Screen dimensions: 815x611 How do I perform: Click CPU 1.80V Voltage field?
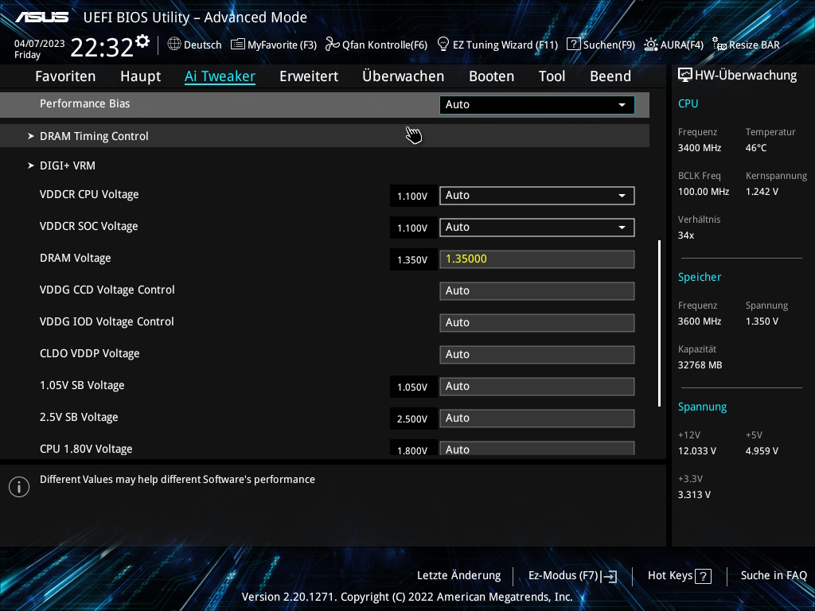tap(537, 449)
